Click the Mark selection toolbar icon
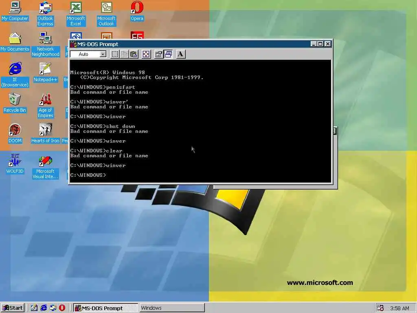417x313 pixels. (115, 54)
